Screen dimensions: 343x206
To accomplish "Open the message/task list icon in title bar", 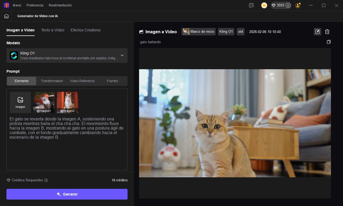I will [251, 5].
